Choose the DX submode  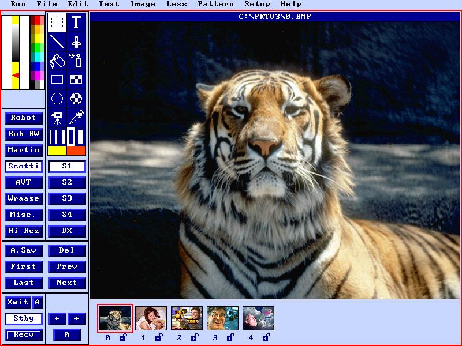tap(67, 231)
